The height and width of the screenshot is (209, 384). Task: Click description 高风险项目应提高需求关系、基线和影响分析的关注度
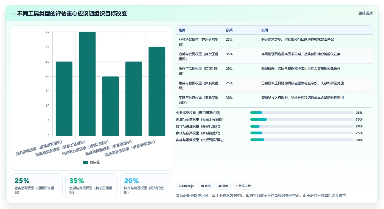tap(301, 54)
